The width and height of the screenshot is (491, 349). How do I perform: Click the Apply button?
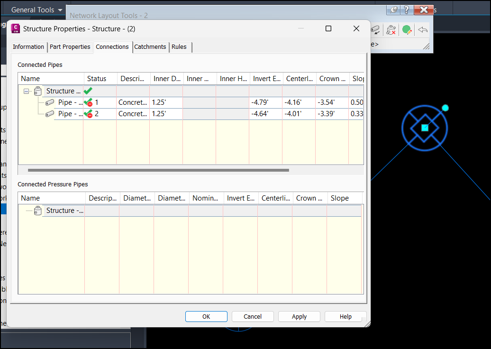pos(299,316)
